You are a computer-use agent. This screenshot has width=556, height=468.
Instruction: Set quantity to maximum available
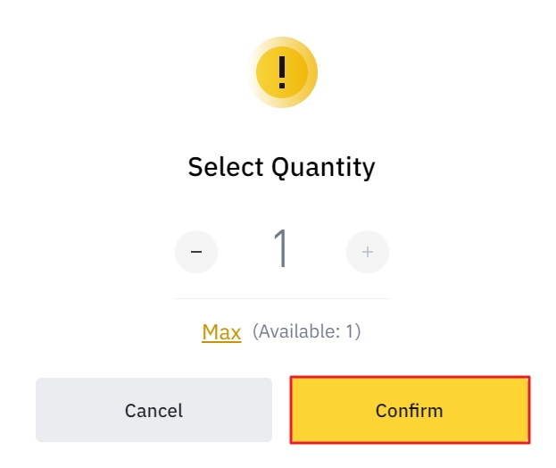tap(221, 332)
